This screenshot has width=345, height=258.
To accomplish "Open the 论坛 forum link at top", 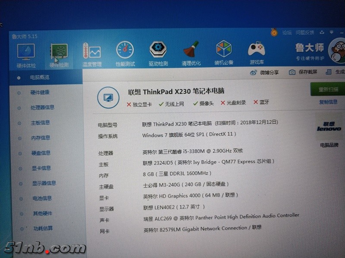I will point(287,33).
